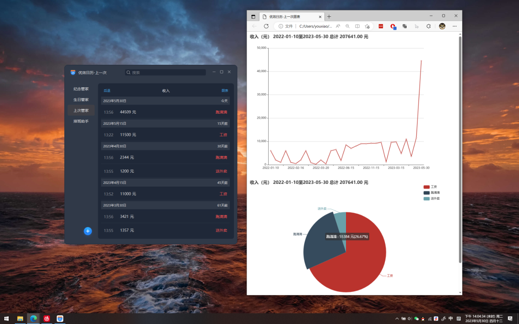Open 生日管家 in the sidebar
This screenshot has width=519, height=324.
click(81, 99)
